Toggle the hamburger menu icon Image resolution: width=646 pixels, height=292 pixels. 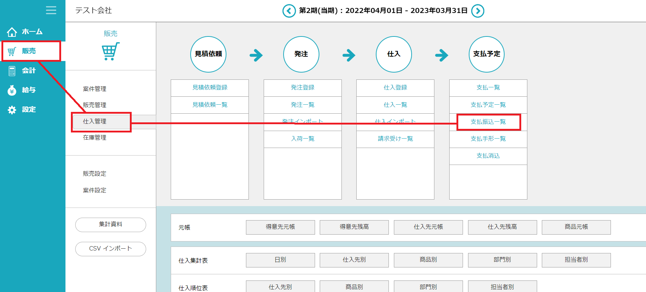coord(51,10)
